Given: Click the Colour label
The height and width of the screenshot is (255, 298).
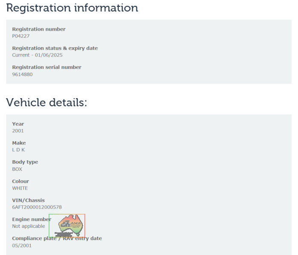Looking at the screenshot, I should pyautogui.click(x=20, y=181).
